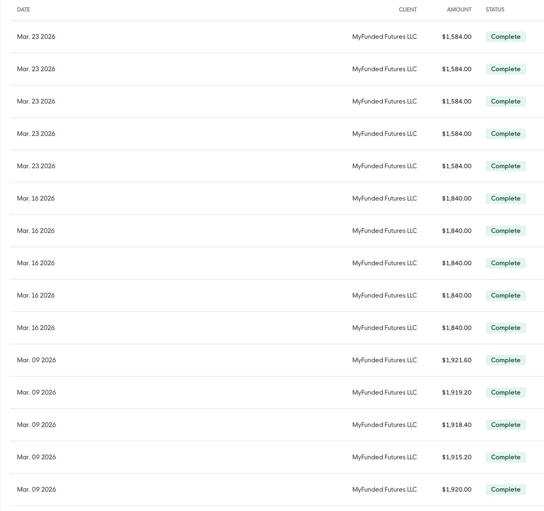Select the $1,915.20 amount
544x511 pixels.
(457, 457)
